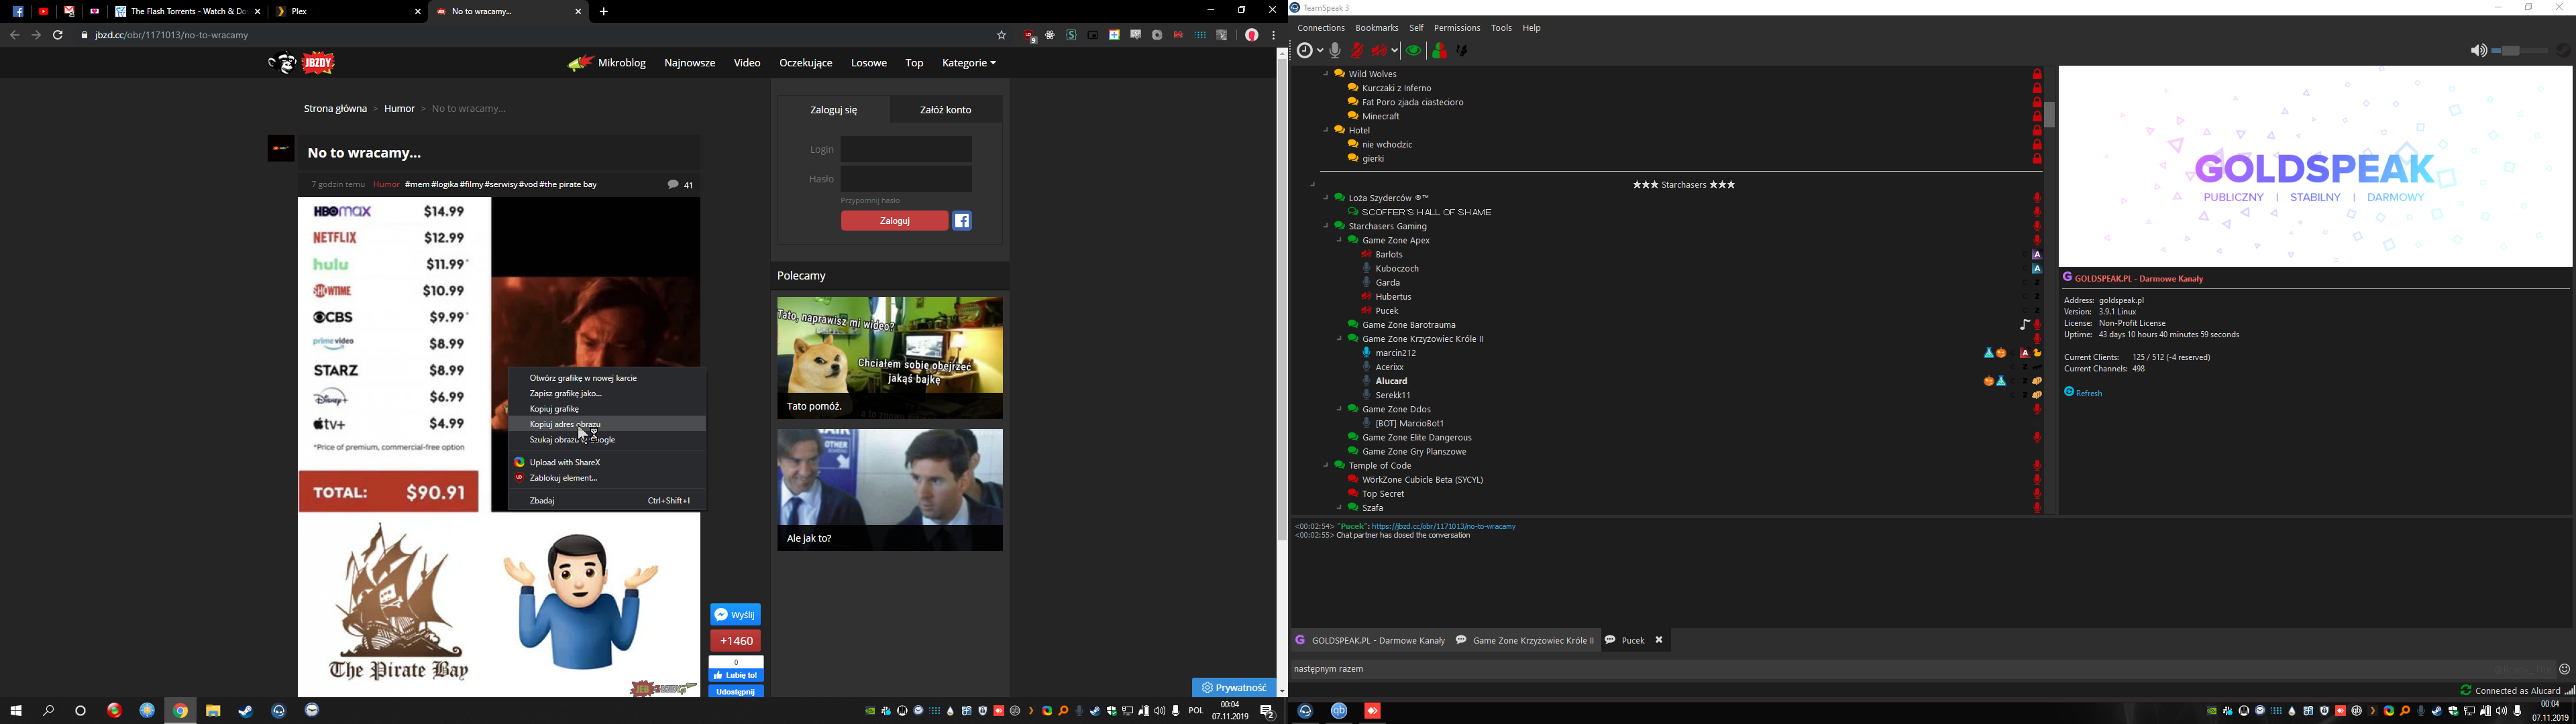Click the emoji smiley in chat input

tap(2564, 670)
